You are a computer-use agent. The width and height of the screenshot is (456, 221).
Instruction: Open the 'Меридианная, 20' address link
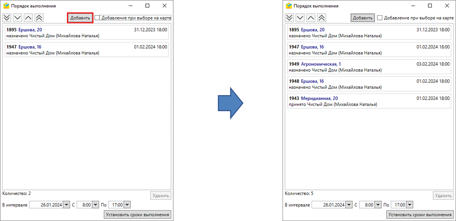tap(319, 98)
